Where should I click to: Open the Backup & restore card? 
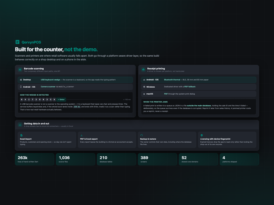click(x=167, y=140)
